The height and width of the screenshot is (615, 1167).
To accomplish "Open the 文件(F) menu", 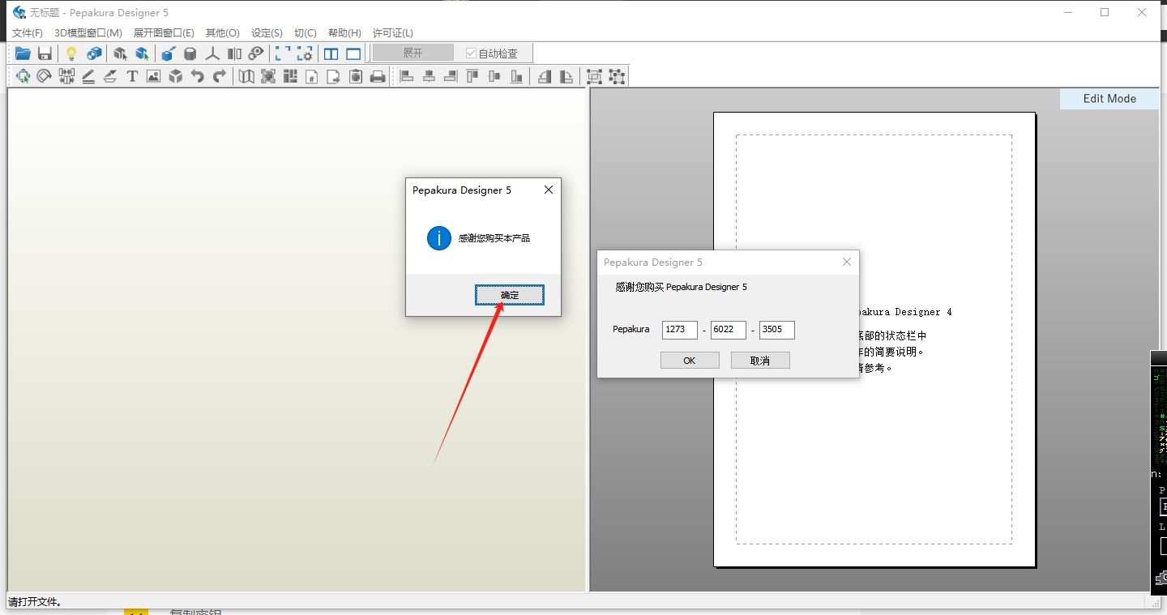I will click(x=27, y=33).
